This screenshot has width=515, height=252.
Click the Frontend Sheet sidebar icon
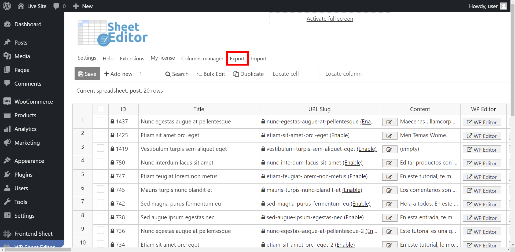[7, 233]
